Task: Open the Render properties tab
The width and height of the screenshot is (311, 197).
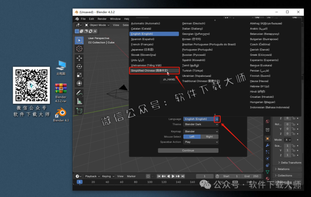Action: point(267,121)
